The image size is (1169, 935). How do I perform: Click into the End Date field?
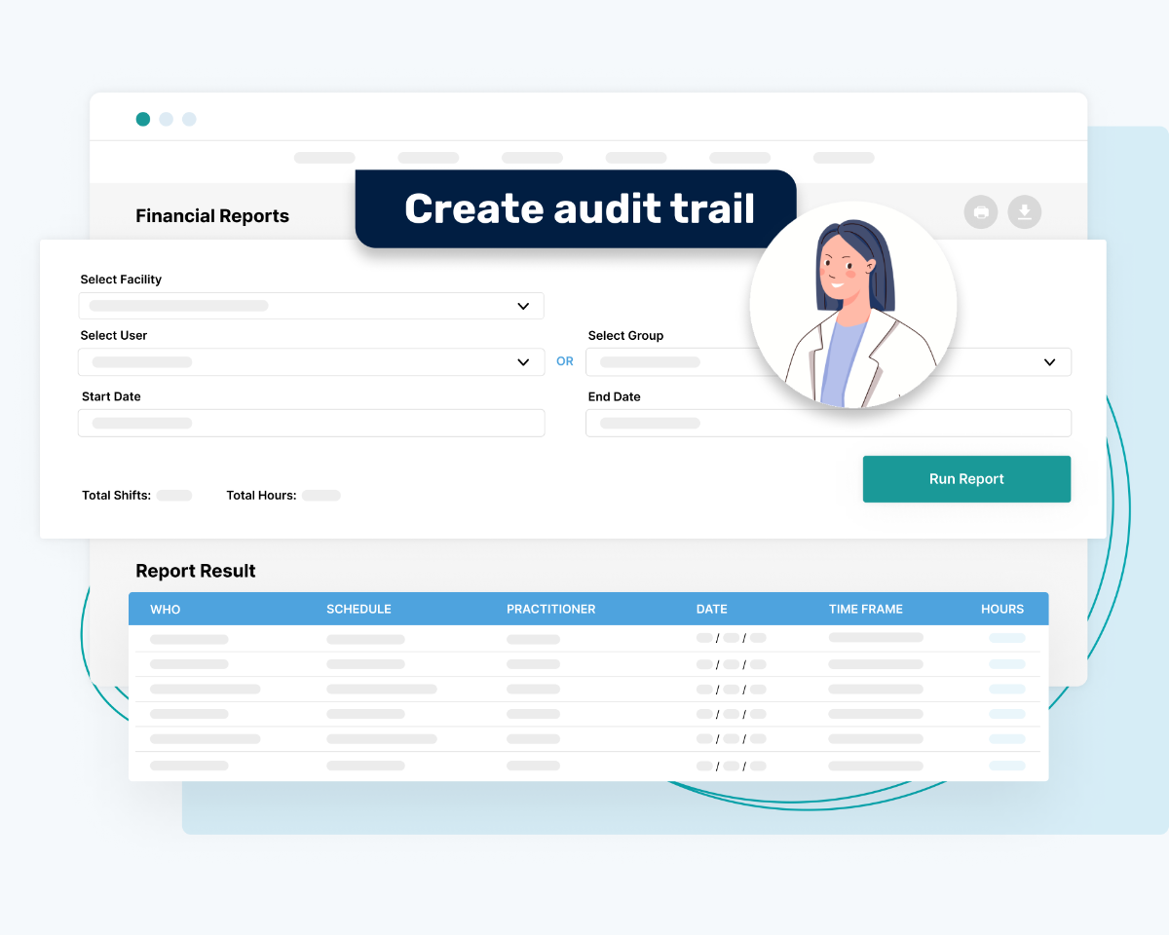tap(828, 423)
